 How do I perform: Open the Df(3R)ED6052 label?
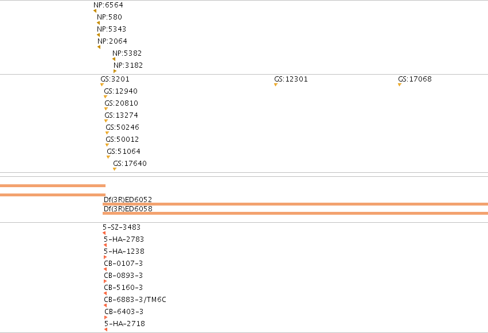[128, 200]
